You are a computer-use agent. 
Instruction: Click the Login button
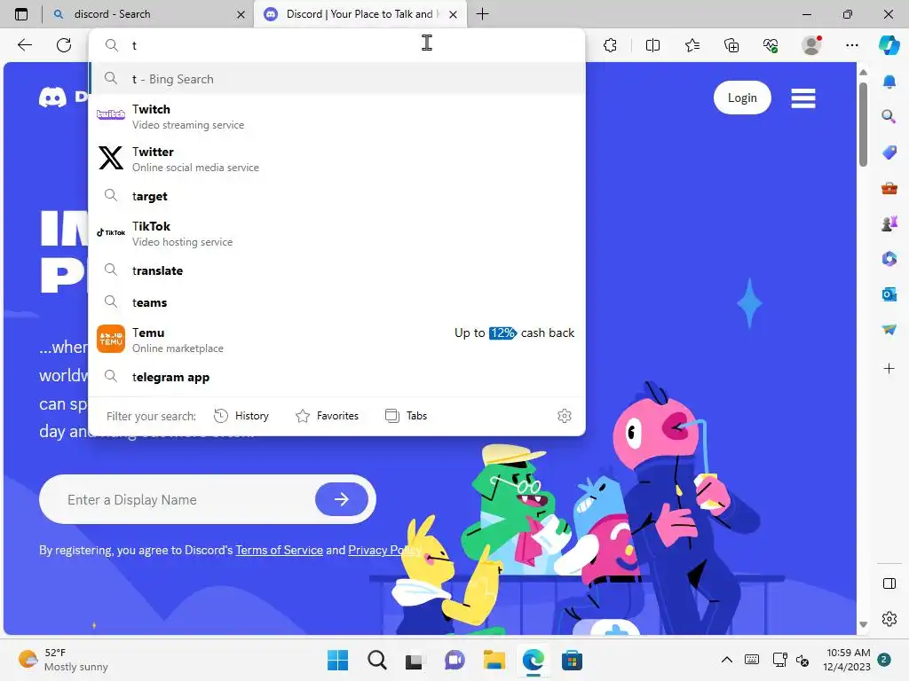coord(742,98)
